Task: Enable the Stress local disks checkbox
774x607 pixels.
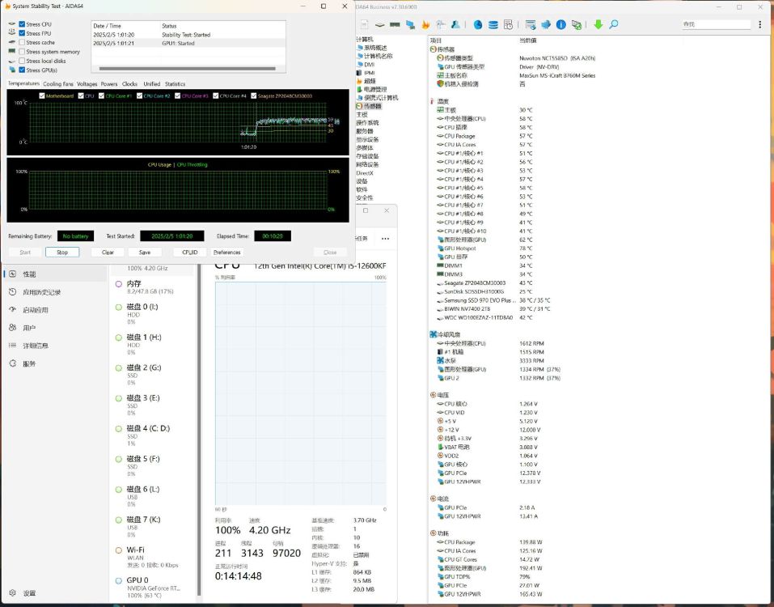Action: pyautogui.click(x=22, y=61)
